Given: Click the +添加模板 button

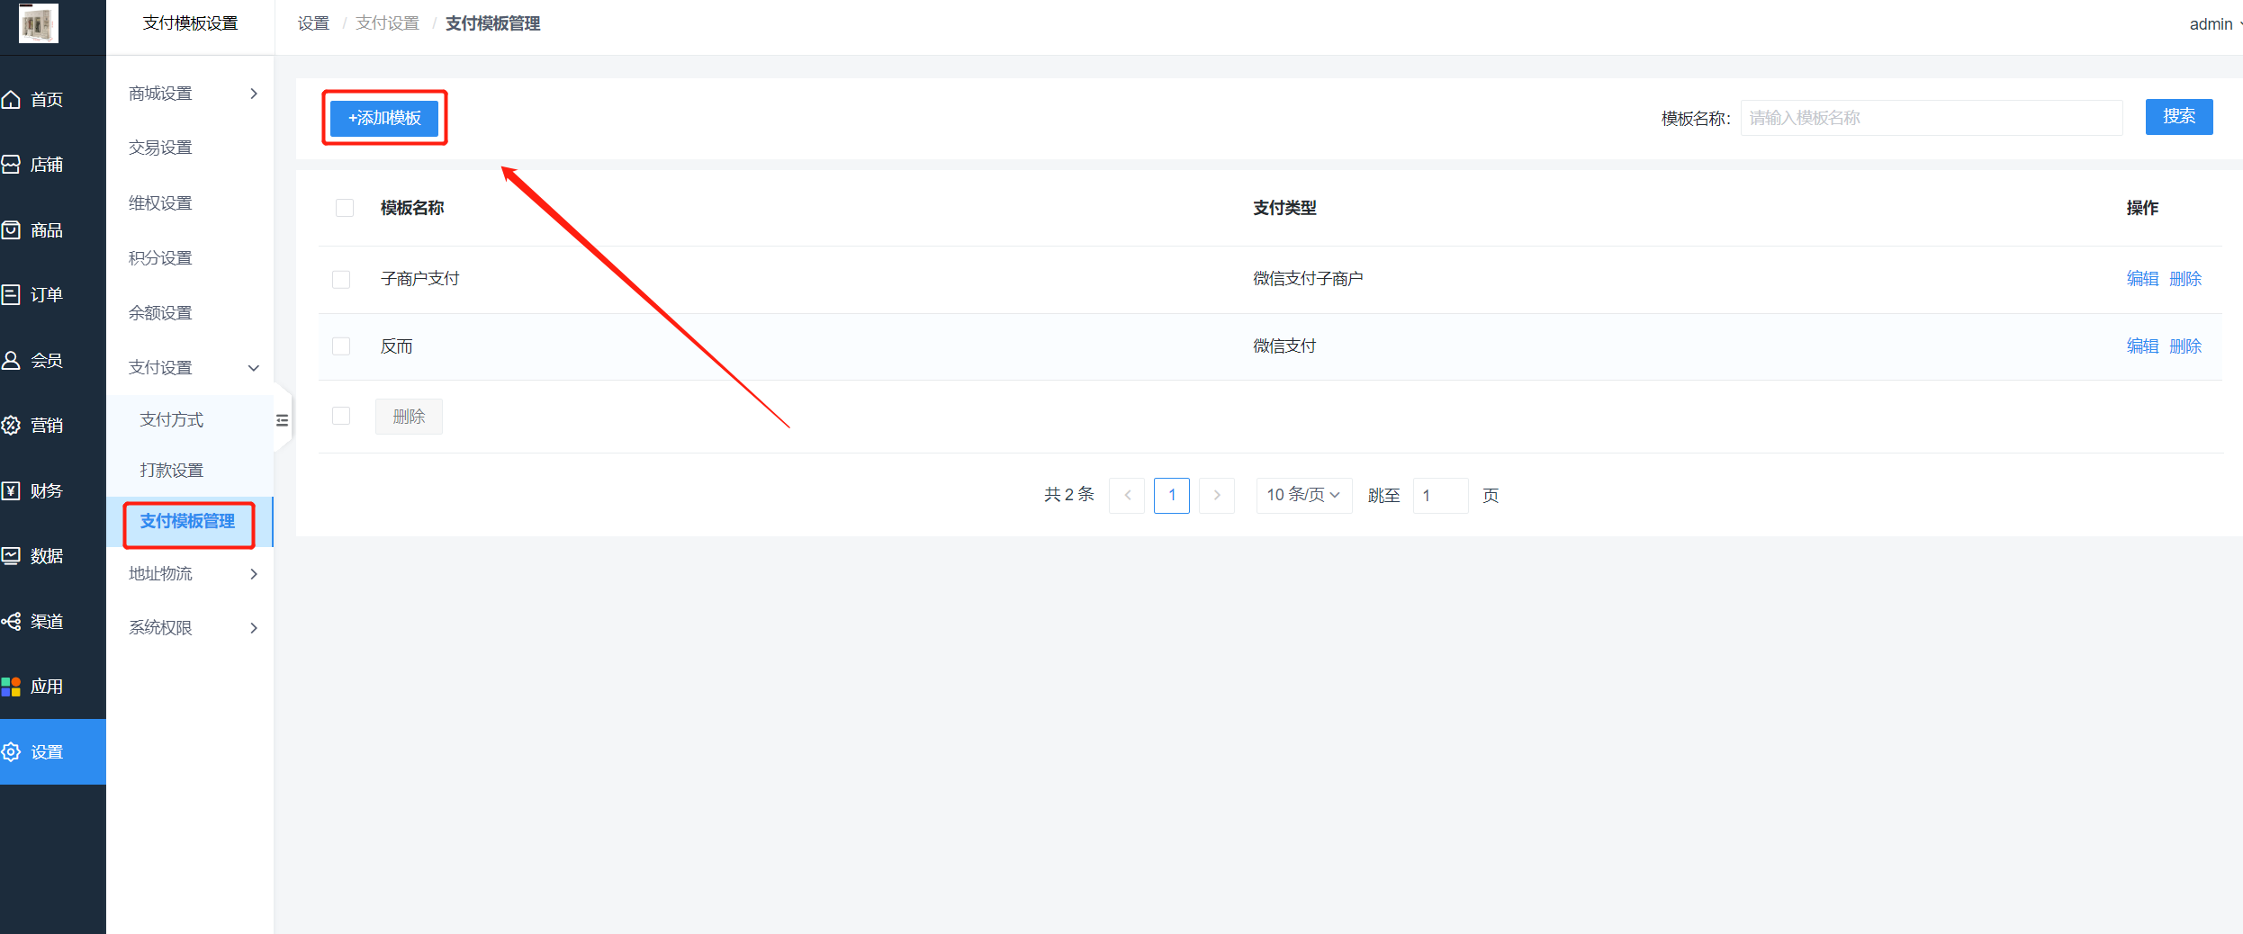Looking at the screenshot, I should 384,118.
